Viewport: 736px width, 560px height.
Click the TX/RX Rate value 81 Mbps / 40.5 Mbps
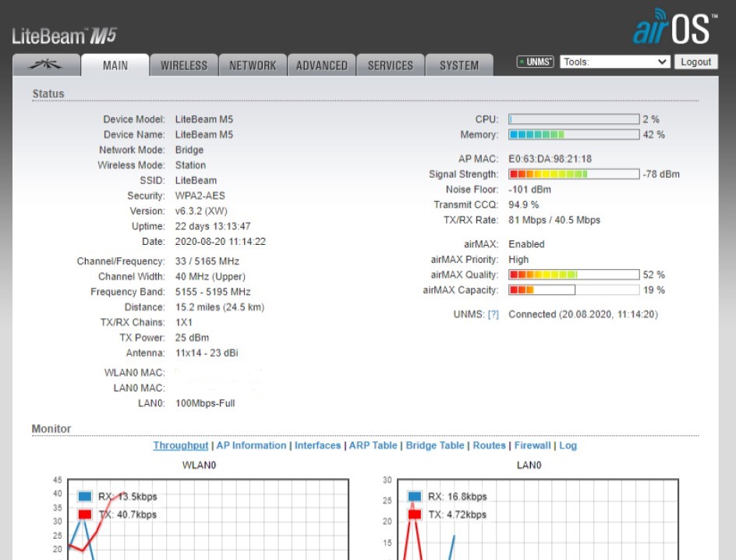pyautogui.click(x=554, y=220)
